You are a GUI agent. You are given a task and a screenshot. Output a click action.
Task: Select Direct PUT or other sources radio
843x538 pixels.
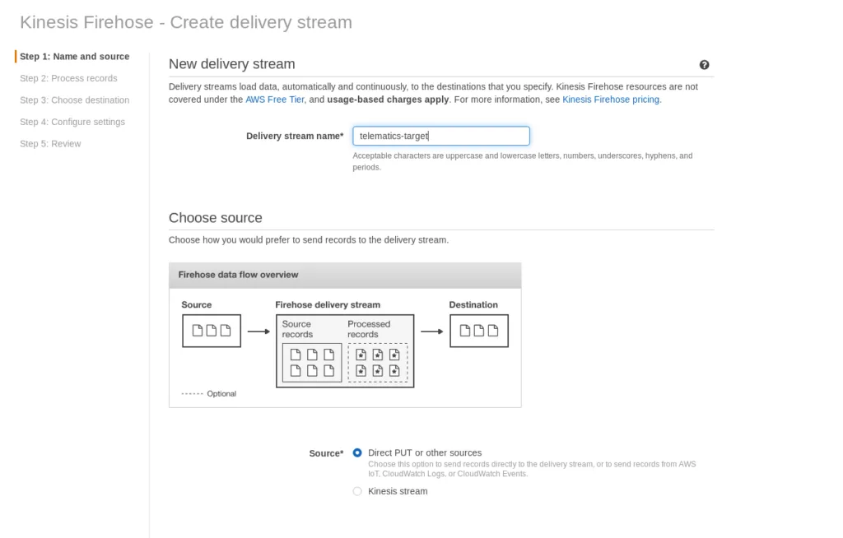[357, 452]
